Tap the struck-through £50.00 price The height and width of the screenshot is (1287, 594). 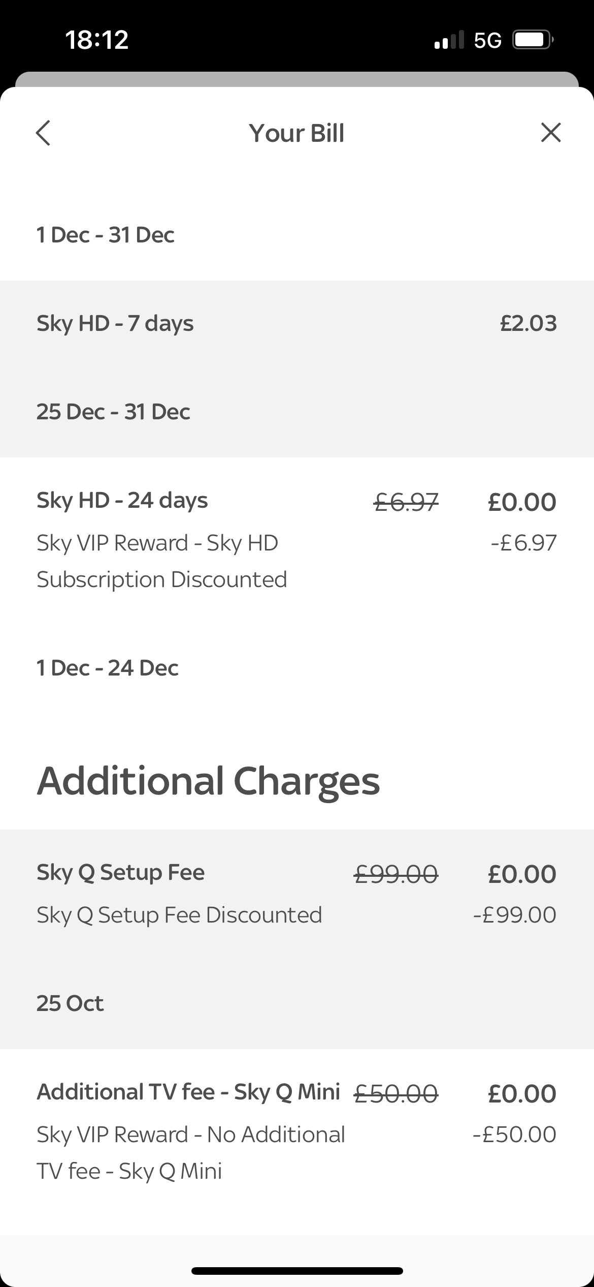[396, 1093]
